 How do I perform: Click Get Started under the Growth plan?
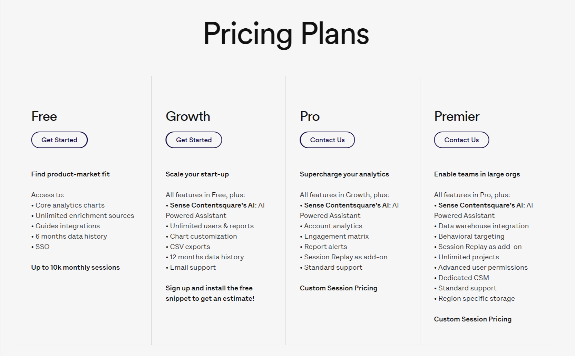coord(193,139)
